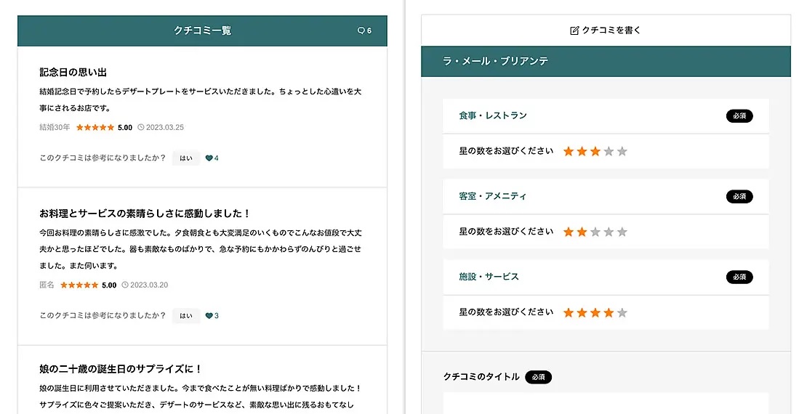
Task: Click the クチコミのタイトル input field
Action: [x=606, y=403]
